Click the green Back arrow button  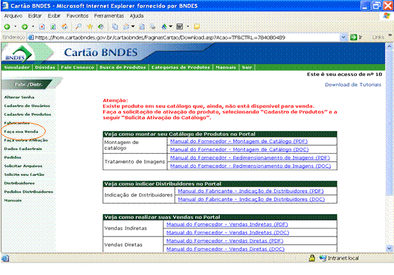coord(7,27)
